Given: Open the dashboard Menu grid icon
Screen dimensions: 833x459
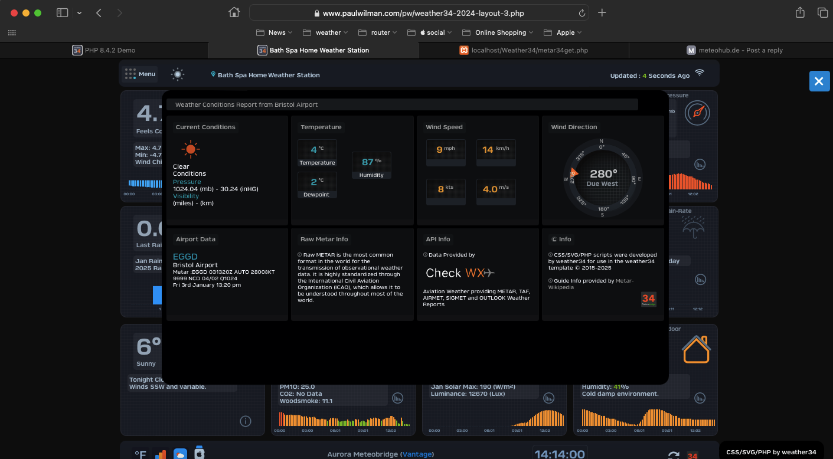Looking at the screenshot, I should point(130,74).
